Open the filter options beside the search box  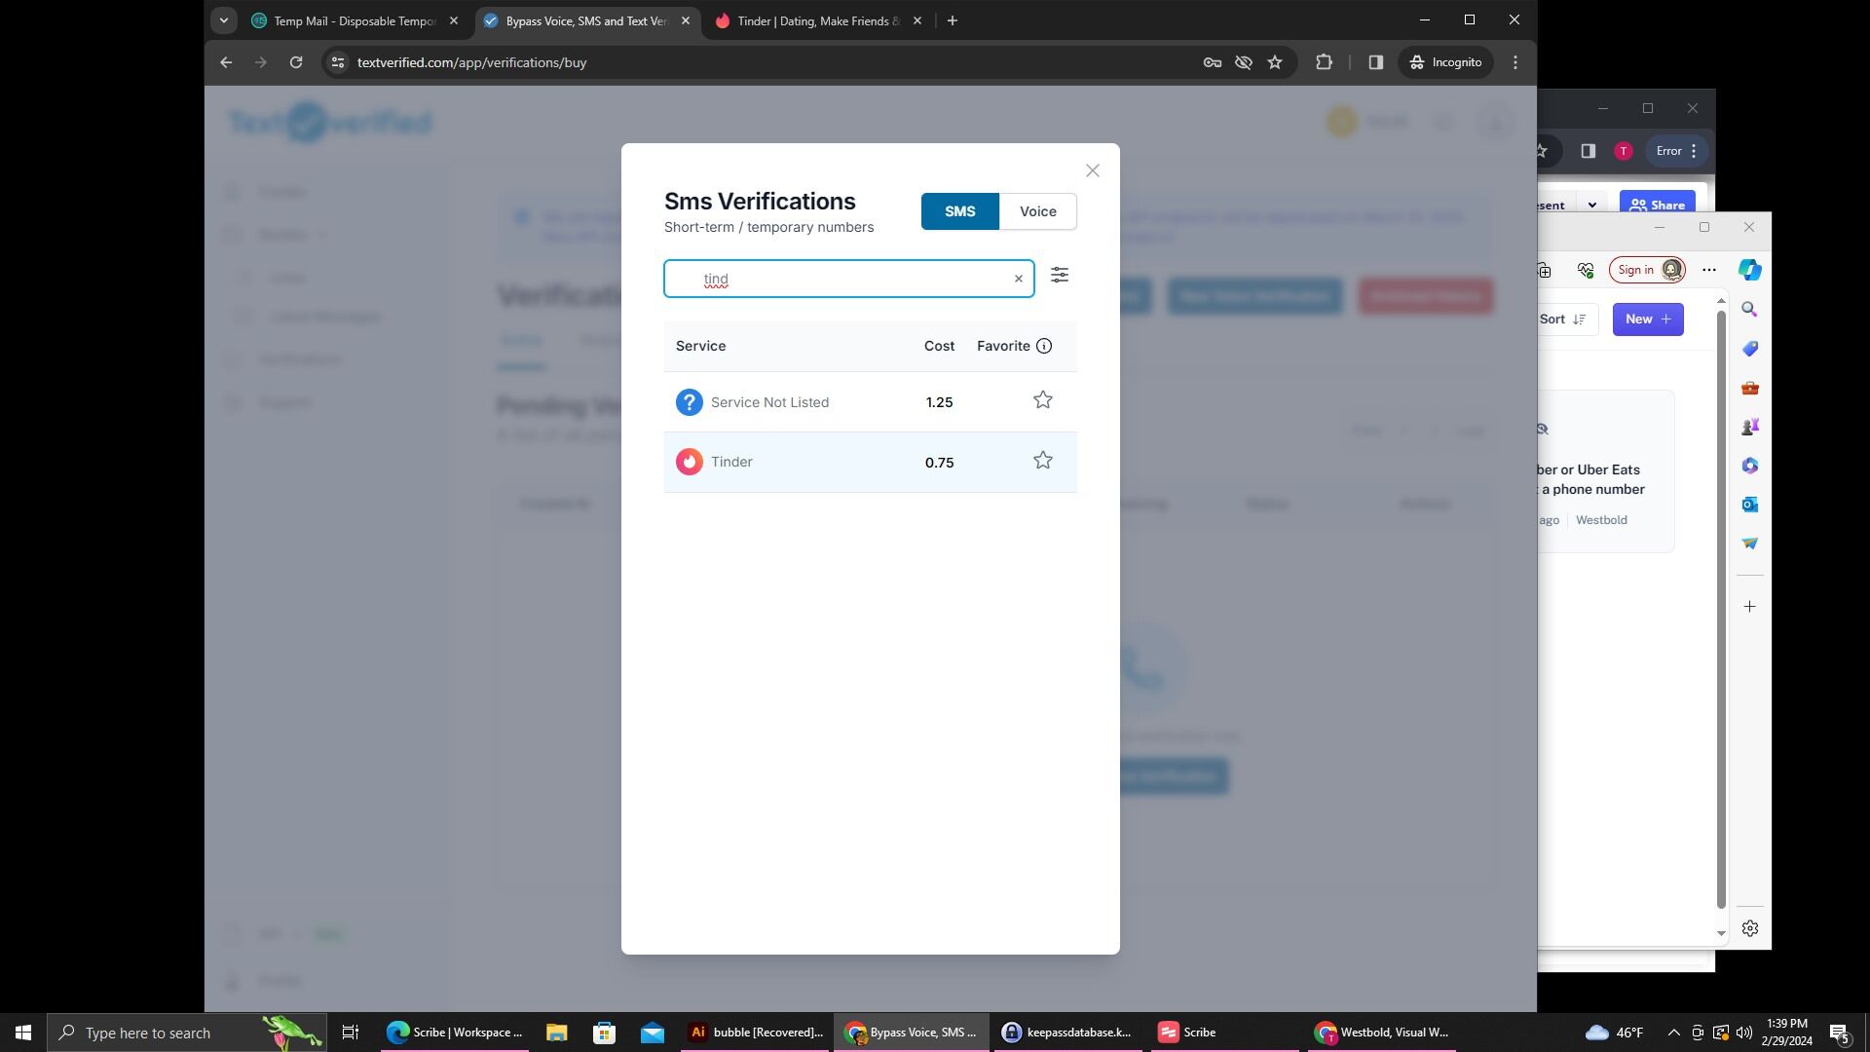(x=1060, y=276)
